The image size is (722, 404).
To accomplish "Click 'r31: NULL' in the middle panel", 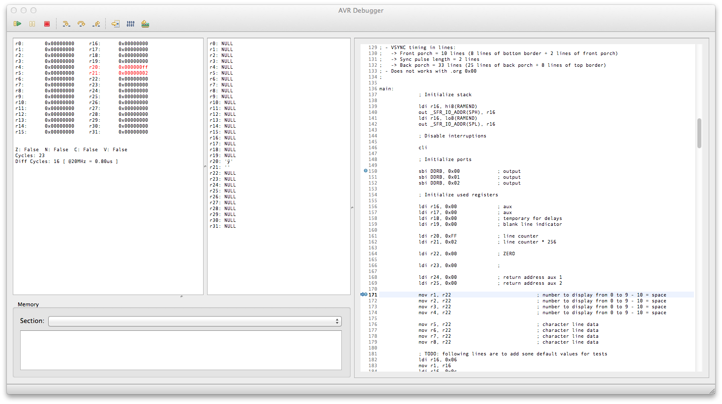I will tap(223, 226).
